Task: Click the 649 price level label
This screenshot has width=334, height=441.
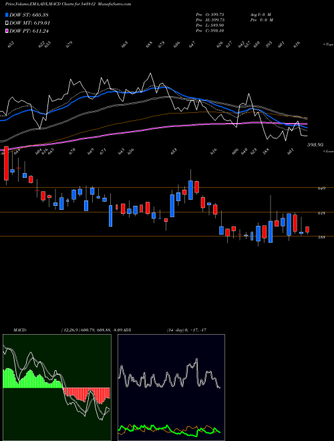Action: (321, 188)
